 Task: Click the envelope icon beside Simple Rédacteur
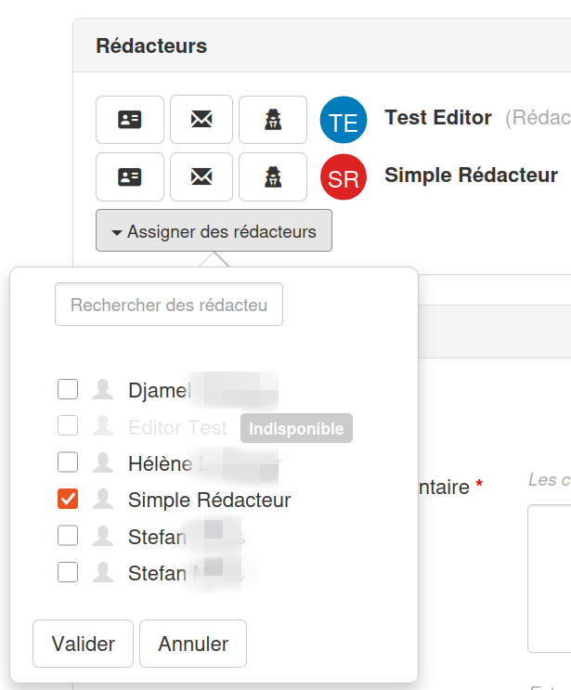click(x=201, y=176)
